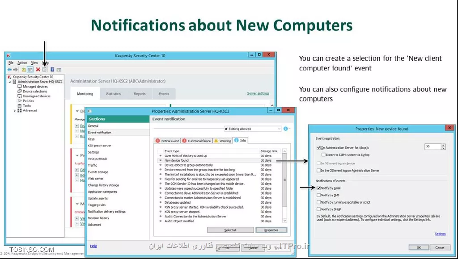Open the Editing allowed dropdown
This screenshot has height=259, width=458.
[x=252, y=129]
